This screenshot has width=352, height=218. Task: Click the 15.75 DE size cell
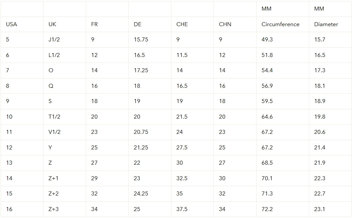[141, 39]
